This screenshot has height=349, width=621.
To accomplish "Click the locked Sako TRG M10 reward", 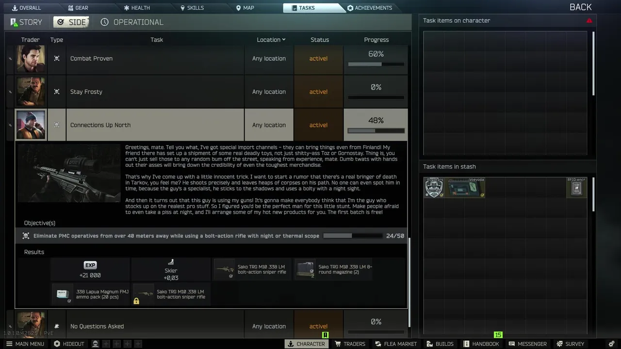I will [x=171, y=294].
